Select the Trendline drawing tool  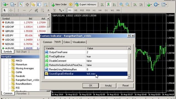[30, 10]
